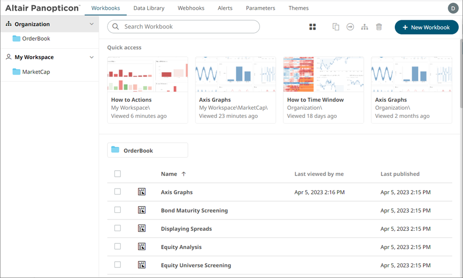Tick the Axis Graphs row checkbox
The image size is (463, 278).
pos(118,192)
